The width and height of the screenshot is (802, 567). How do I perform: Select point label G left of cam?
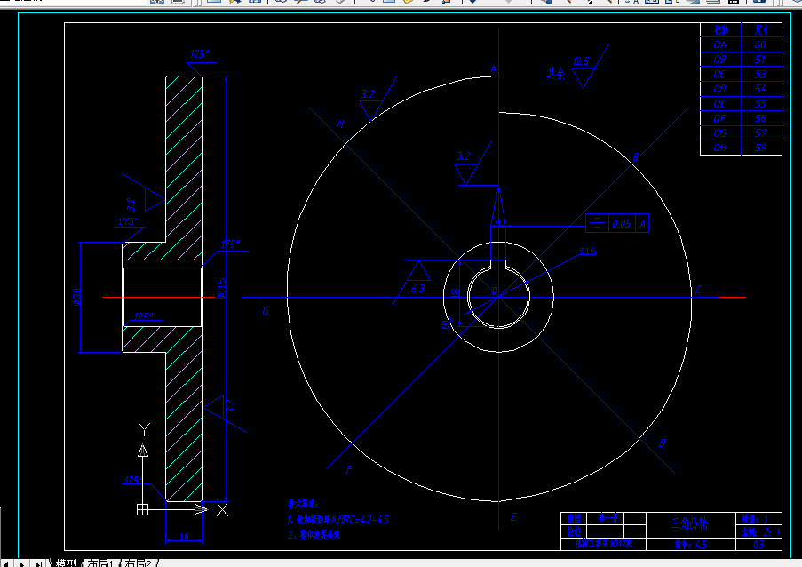[x=266, y=311]
